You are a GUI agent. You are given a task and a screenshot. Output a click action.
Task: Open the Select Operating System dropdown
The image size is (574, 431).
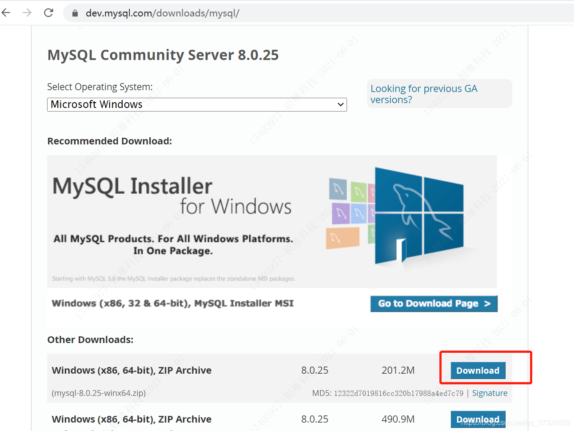[x=197, y=105]
